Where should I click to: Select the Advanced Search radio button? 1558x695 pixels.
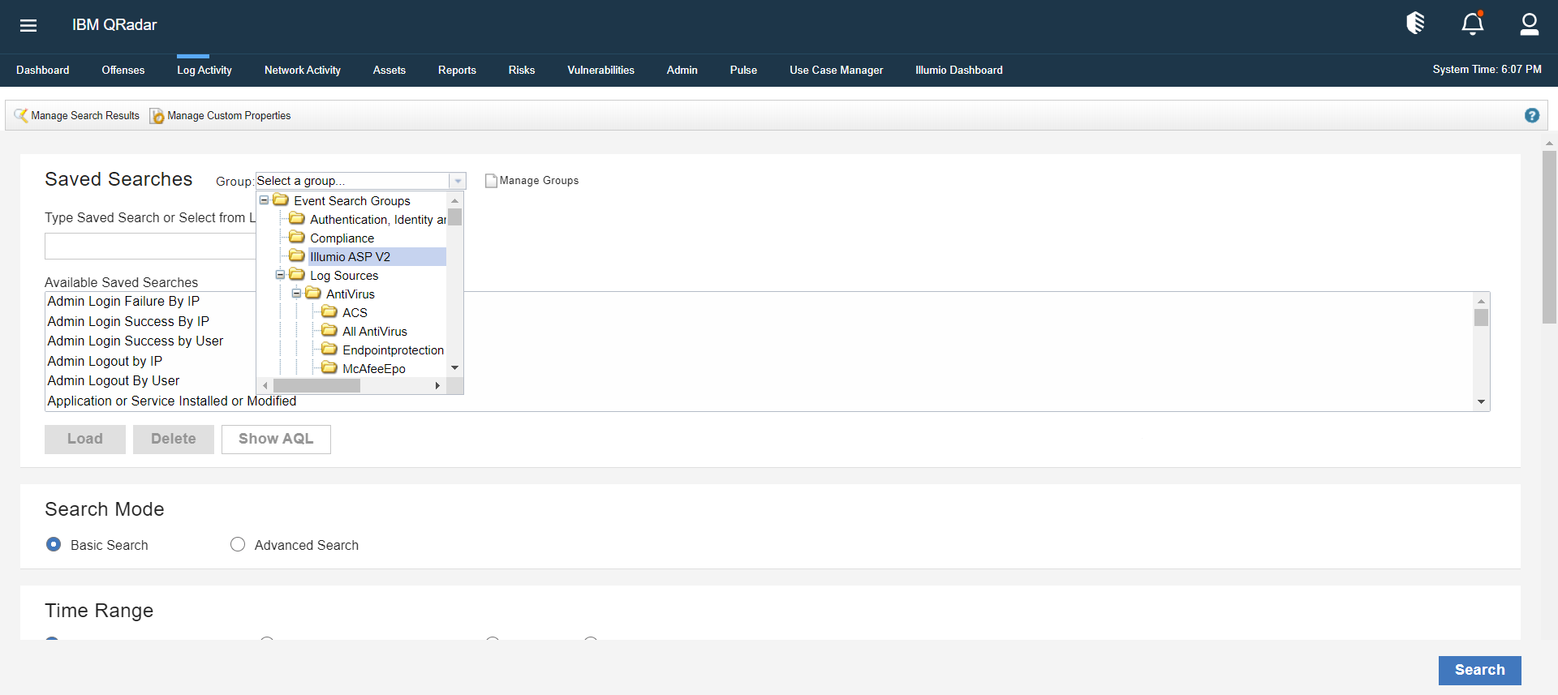pos(238,544)
